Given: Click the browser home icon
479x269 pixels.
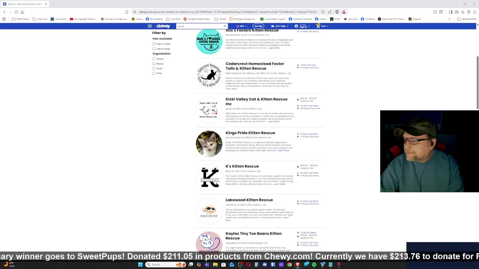Looking at the screenshot, I should click(x=22, y=12).
